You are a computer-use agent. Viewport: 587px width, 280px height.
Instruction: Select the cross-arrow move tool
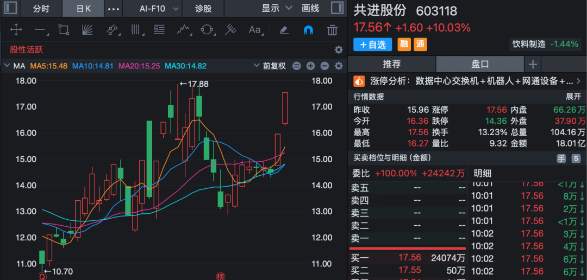pos(16,29)
